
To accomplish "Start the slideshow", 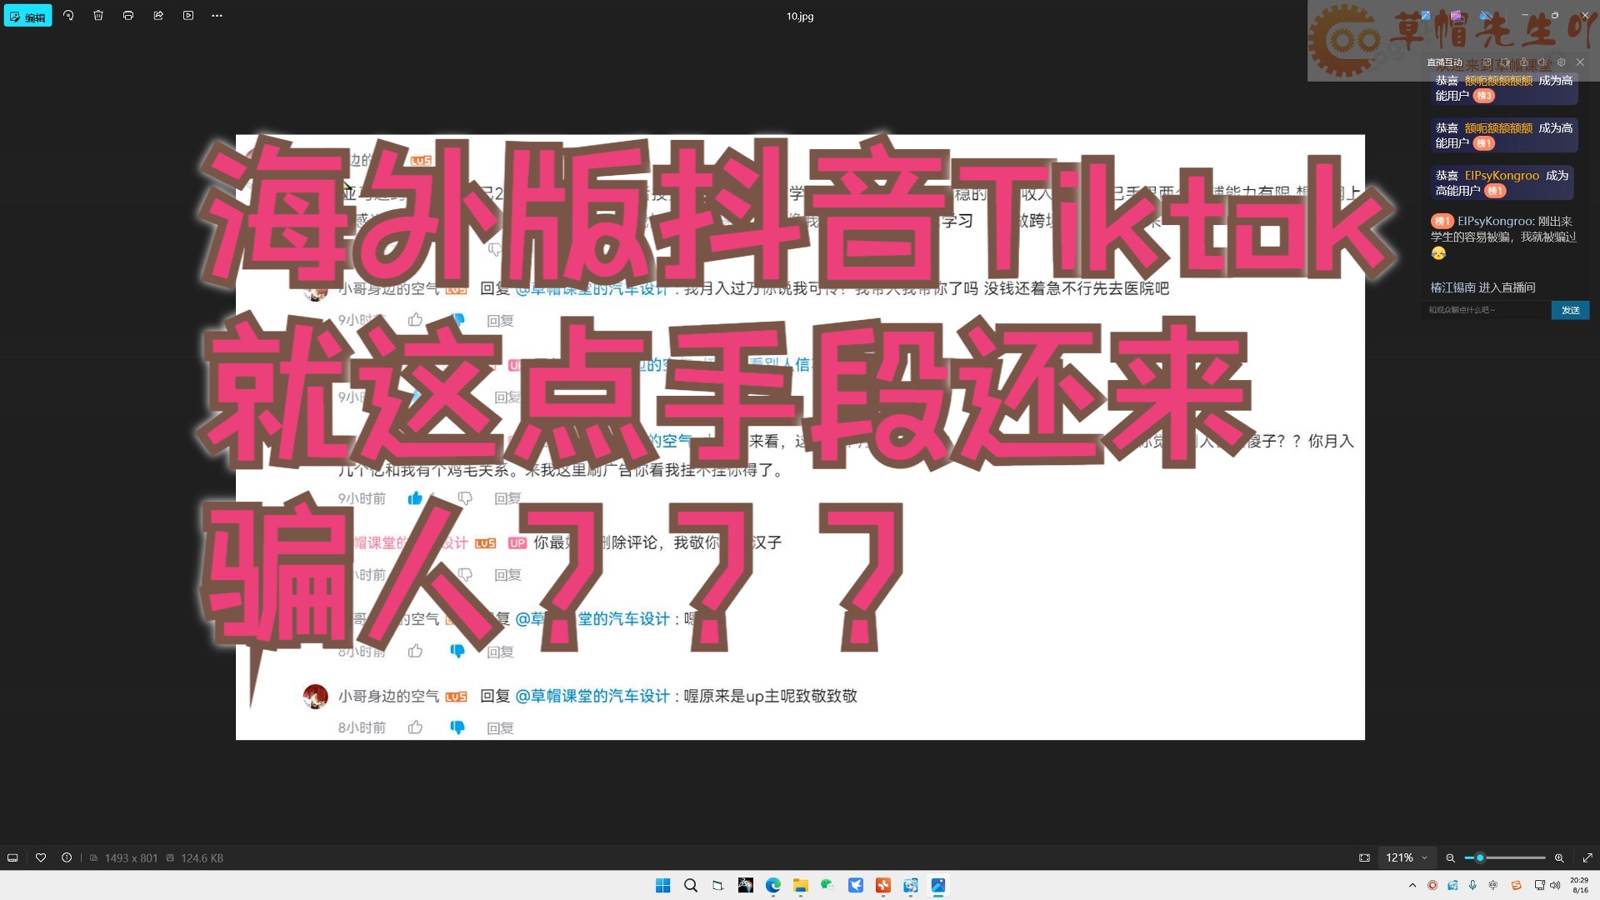I will pos(188,16).
